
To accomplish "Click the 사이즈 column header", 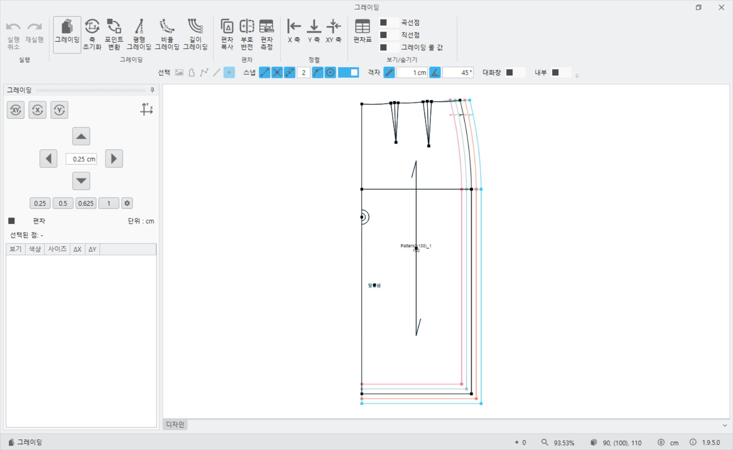I will 57,249.
